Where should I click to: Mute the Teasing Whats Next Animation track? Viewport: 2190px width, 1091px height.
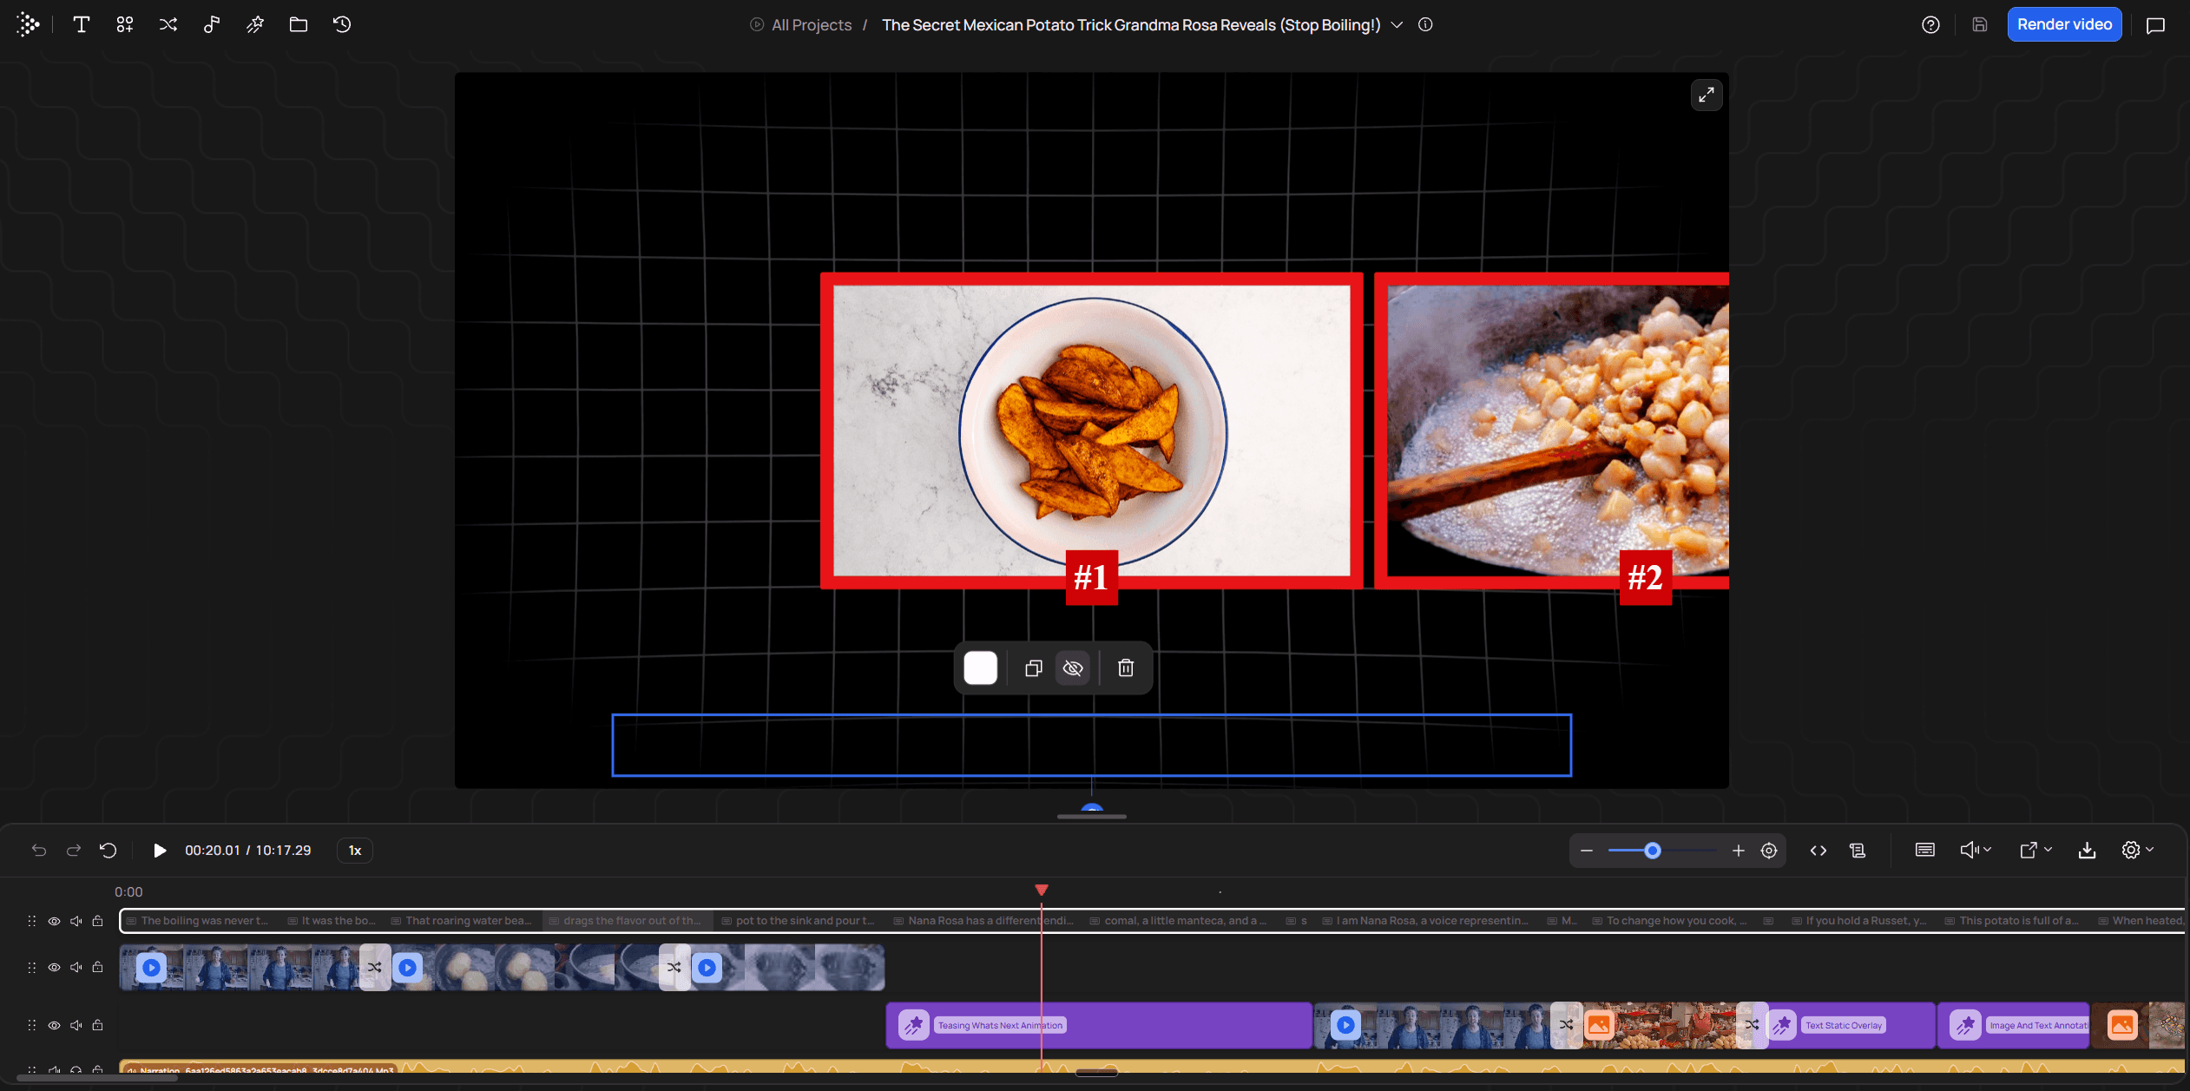pyautogui.click(x=76, y=1025)
